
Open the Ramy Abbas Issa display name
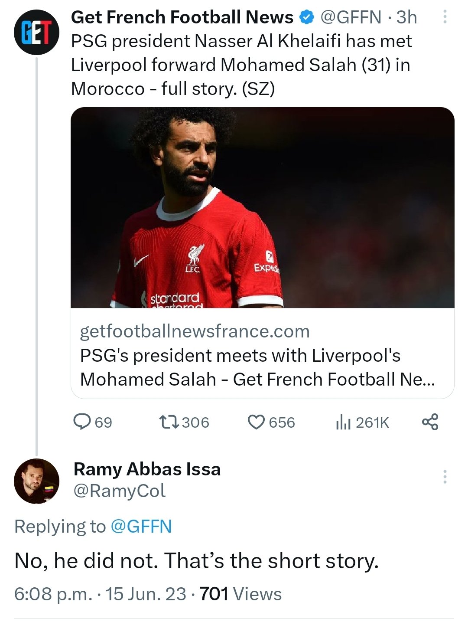[x=147, y=469]
